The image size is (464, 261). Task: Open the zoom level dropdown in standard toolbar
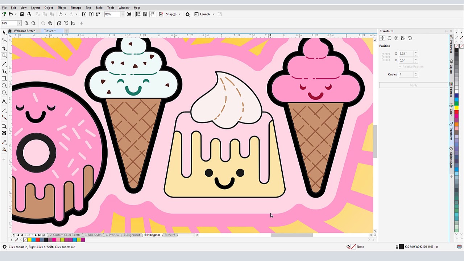click(x=123, y=14)
